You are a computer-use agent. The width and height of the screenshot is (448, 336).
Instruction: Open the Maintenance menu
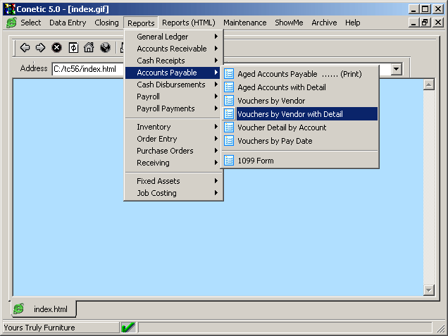point(244,23)
